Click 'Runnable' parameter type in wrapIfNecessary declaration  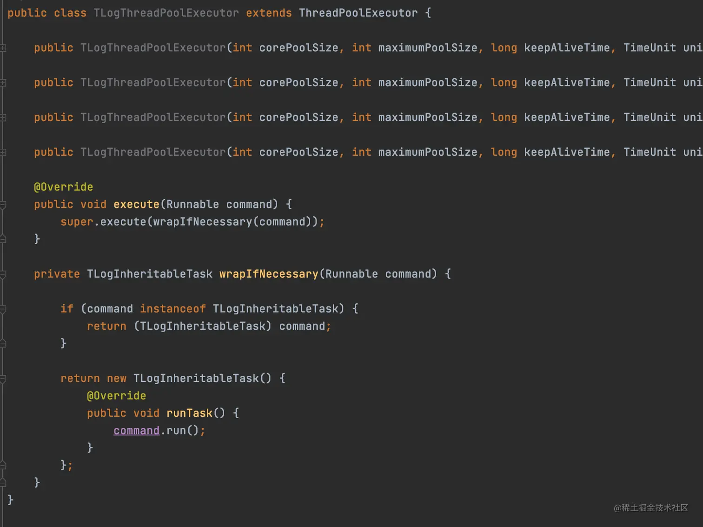click(x=351, y=274)
